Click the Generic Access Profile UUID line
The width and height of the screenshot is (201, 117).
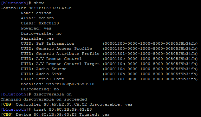[109, 49]
